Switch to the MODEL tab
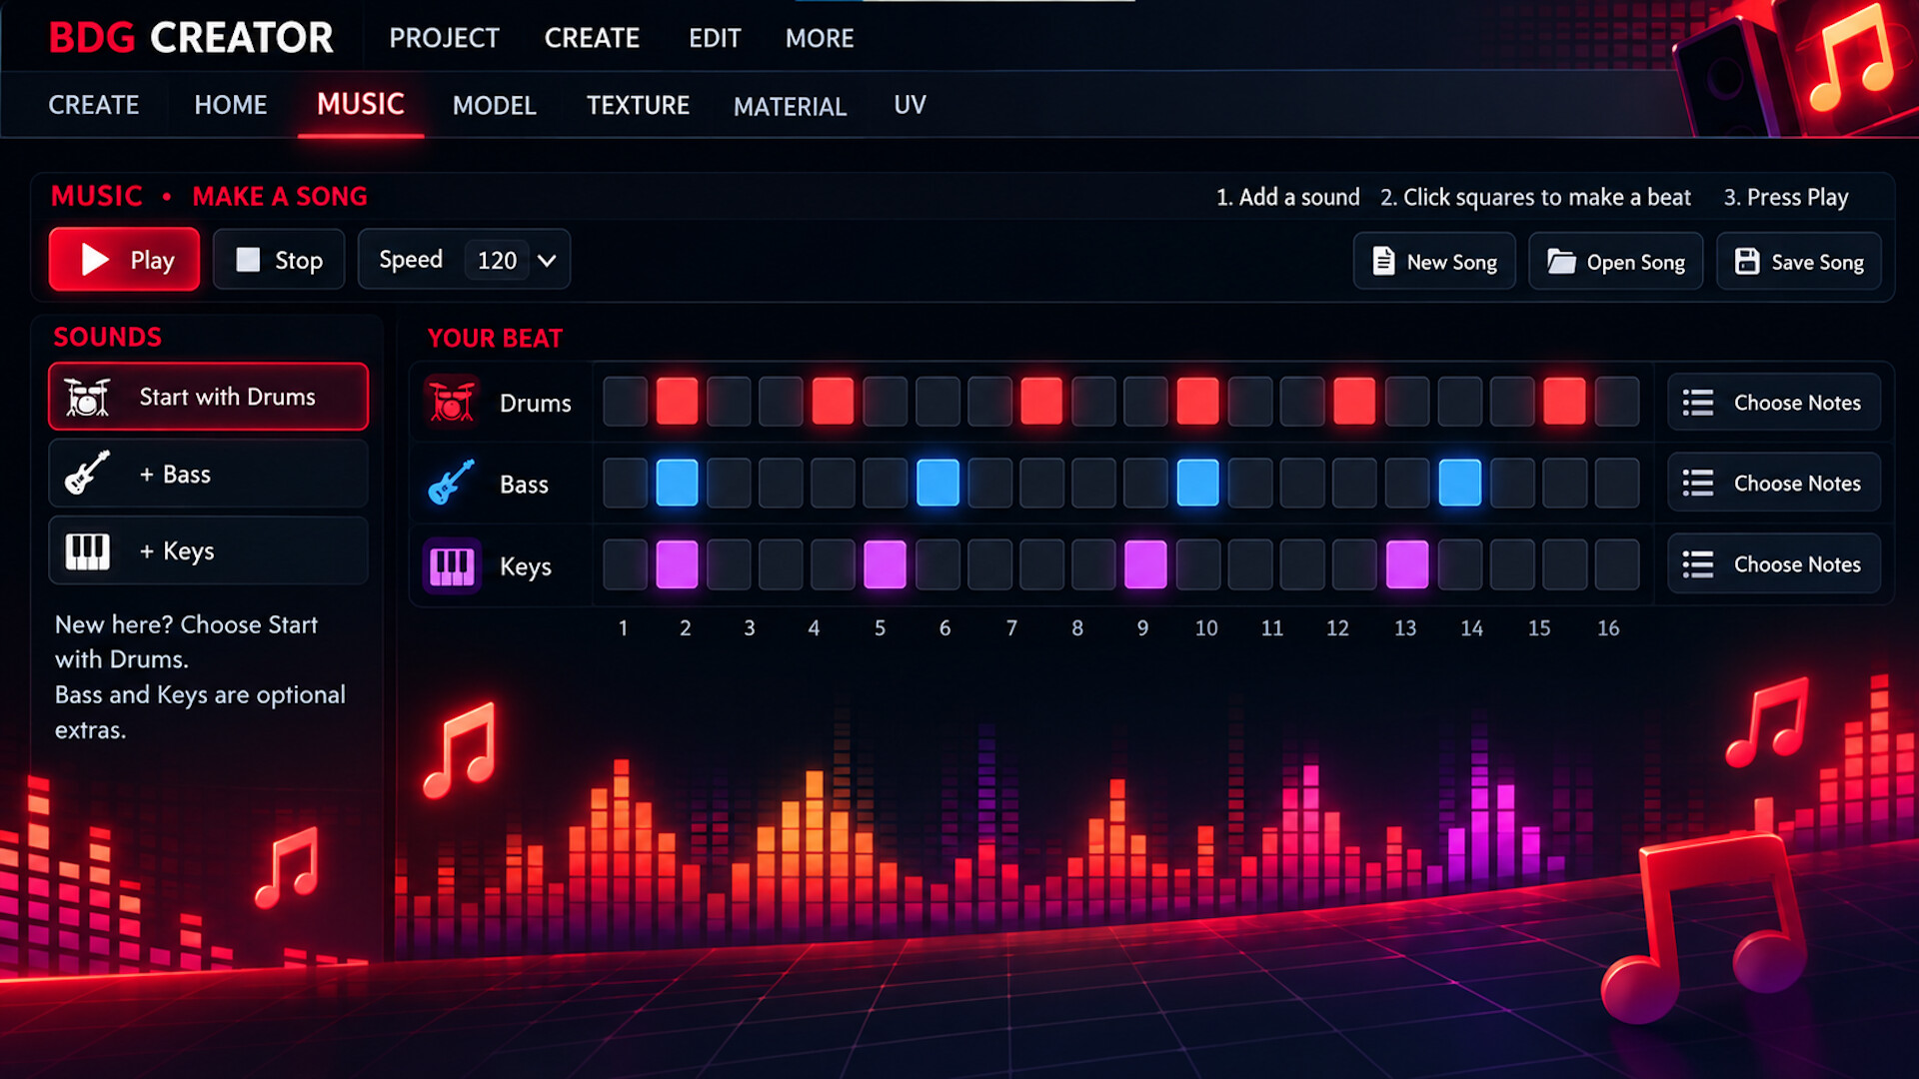Screen dimensions: 1919x1079 tap(494, 105)
